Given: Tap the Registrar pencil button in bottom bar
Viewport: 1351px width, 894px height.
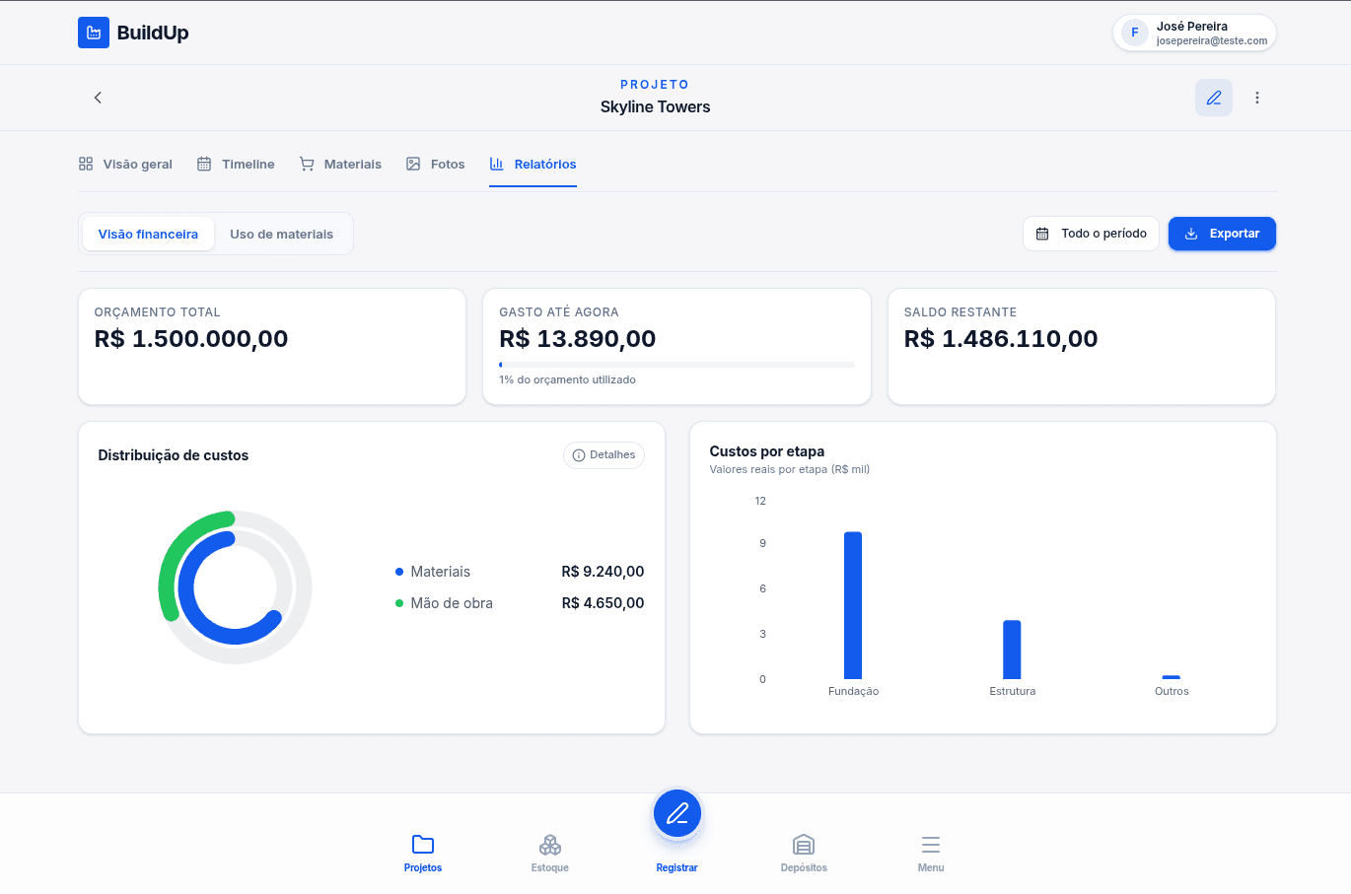Looking at the screenshot, I should pos(676,813).
